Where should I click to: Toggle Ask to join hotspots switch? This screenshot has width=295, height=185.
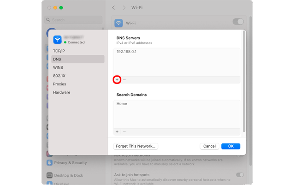(240, 175)
